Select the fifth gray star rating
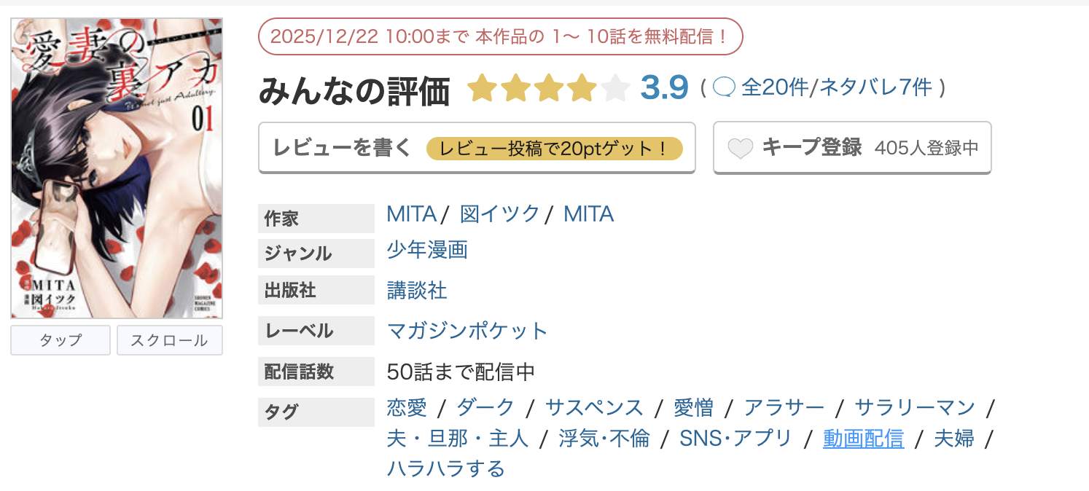The image size is (1089, 491). click(615, 87)
